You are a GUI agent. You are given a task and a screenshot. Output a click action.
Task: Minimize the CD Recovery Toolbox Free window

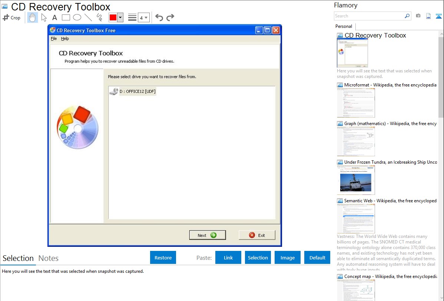[x=259, y=30]
